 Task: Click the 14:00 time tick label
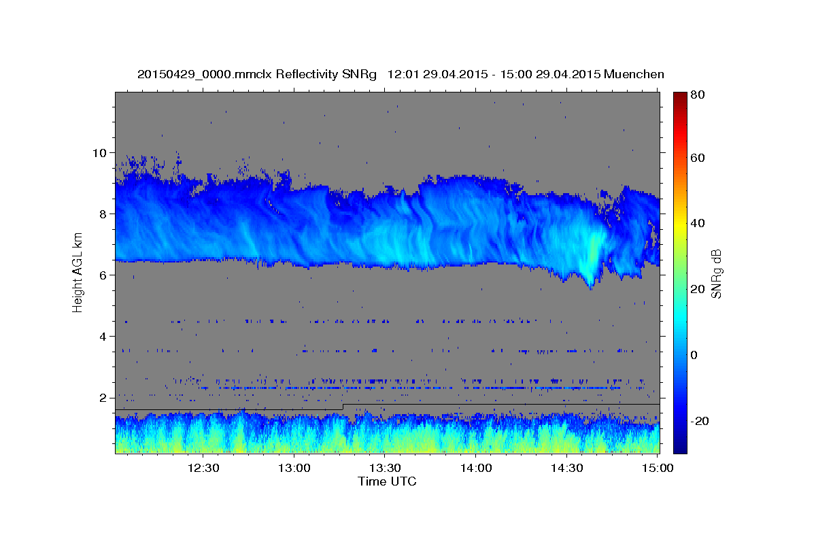pos(475,469)
